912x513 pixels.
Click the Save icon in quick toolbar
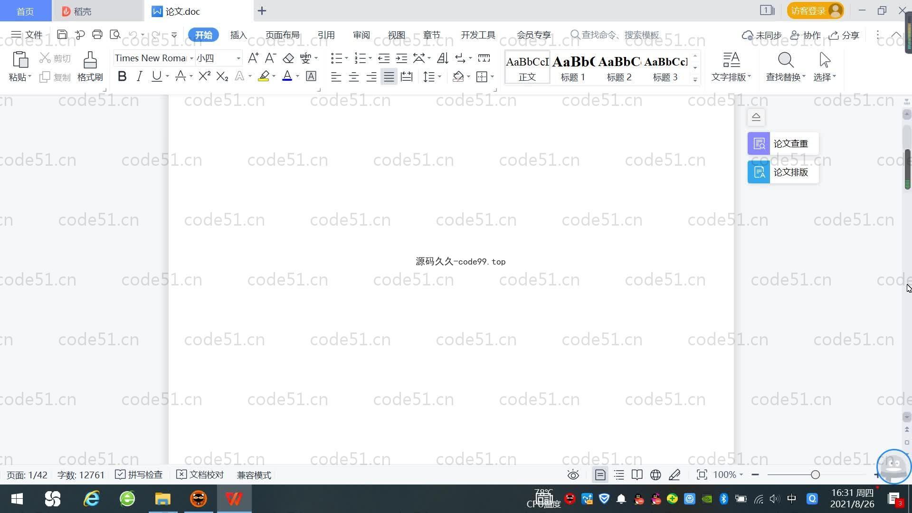pos(62,35)
